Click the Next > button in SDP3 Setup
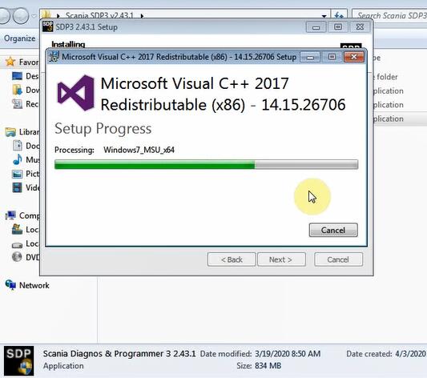The height and width of the screenshot is (378, 427). (281, 259)
